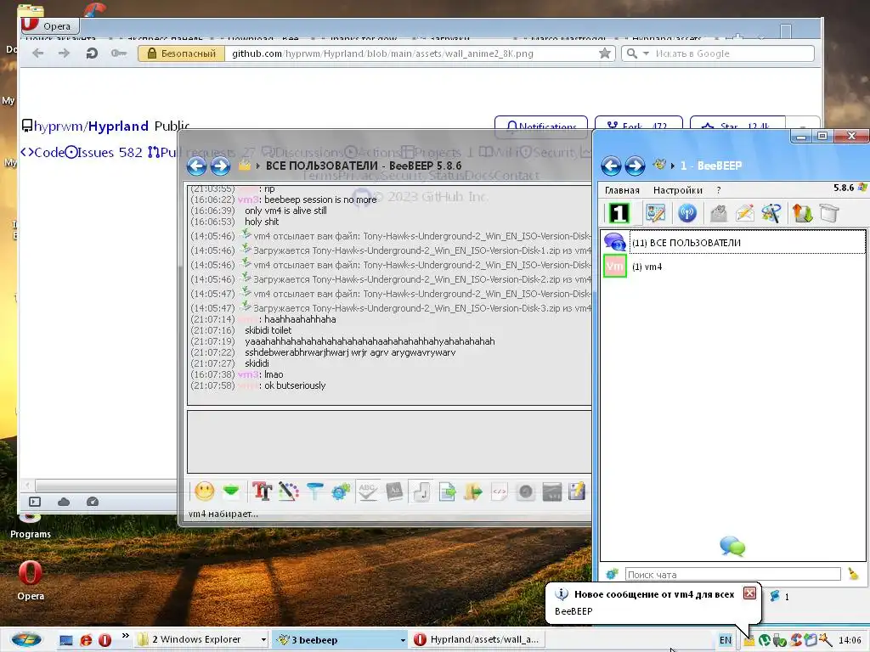Viewport: 870px width, 652px height.
Task: Click the write message envelope pencil icon
Action: tap(744, 213)
